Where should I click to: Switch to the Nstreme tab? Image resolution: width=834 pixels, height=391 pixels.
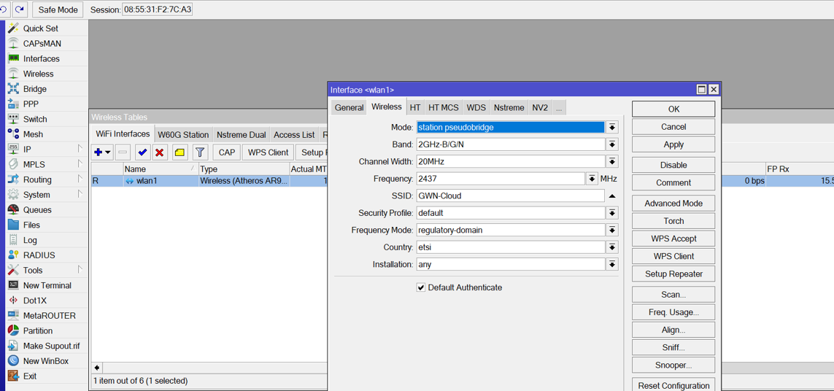click(x=509, y=107)
